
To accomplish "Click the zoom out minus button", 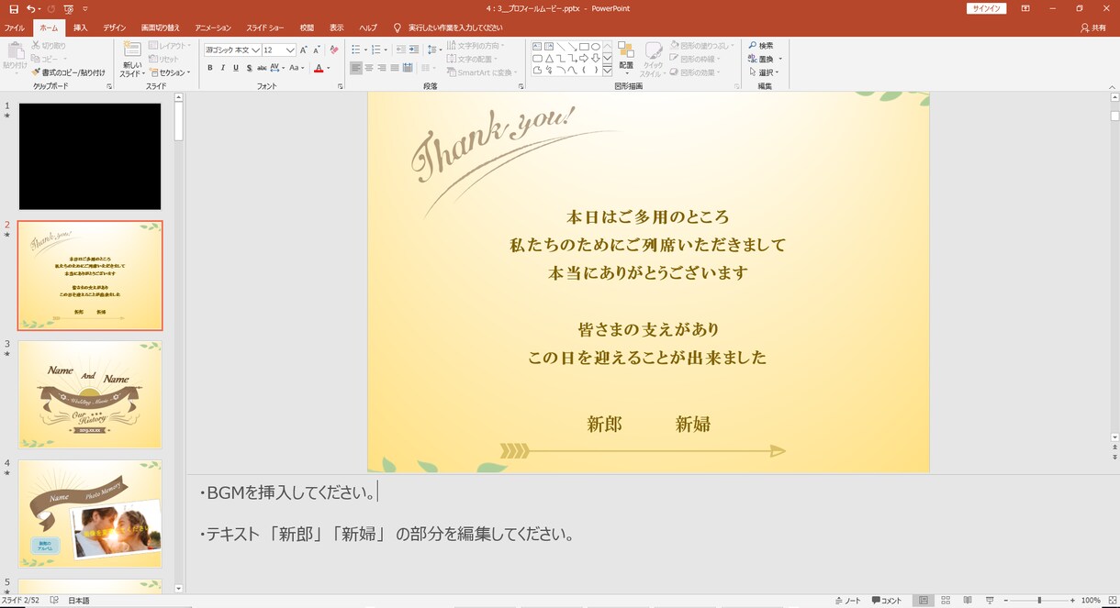I will point(1005,600).
